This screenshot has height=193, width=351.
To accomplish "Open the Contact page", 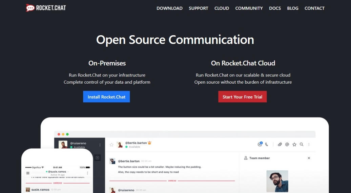I will tap(314, 8).
